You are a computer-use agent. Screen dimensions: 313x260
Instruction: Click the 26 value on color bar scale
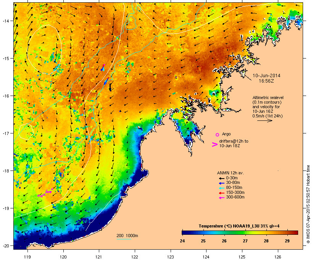click(x=224, y=241)
